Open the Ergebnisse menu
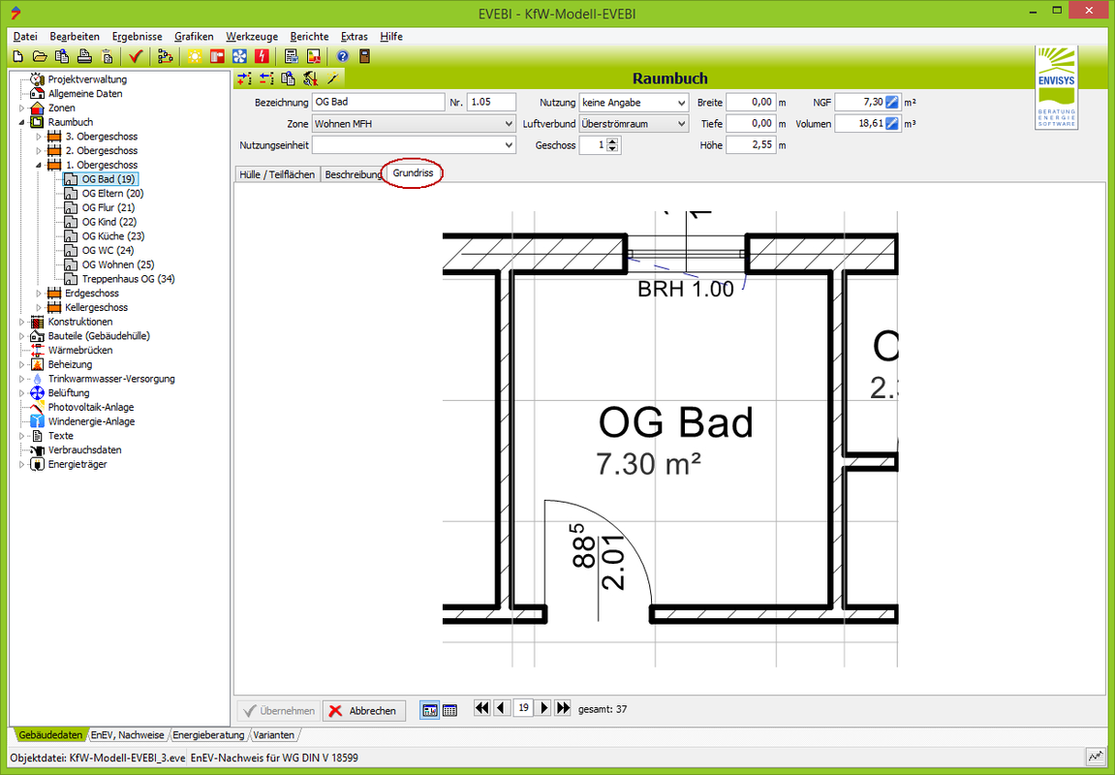Image resolution: width=1115 pixels, height=775 pixels. tap(136, 36)
